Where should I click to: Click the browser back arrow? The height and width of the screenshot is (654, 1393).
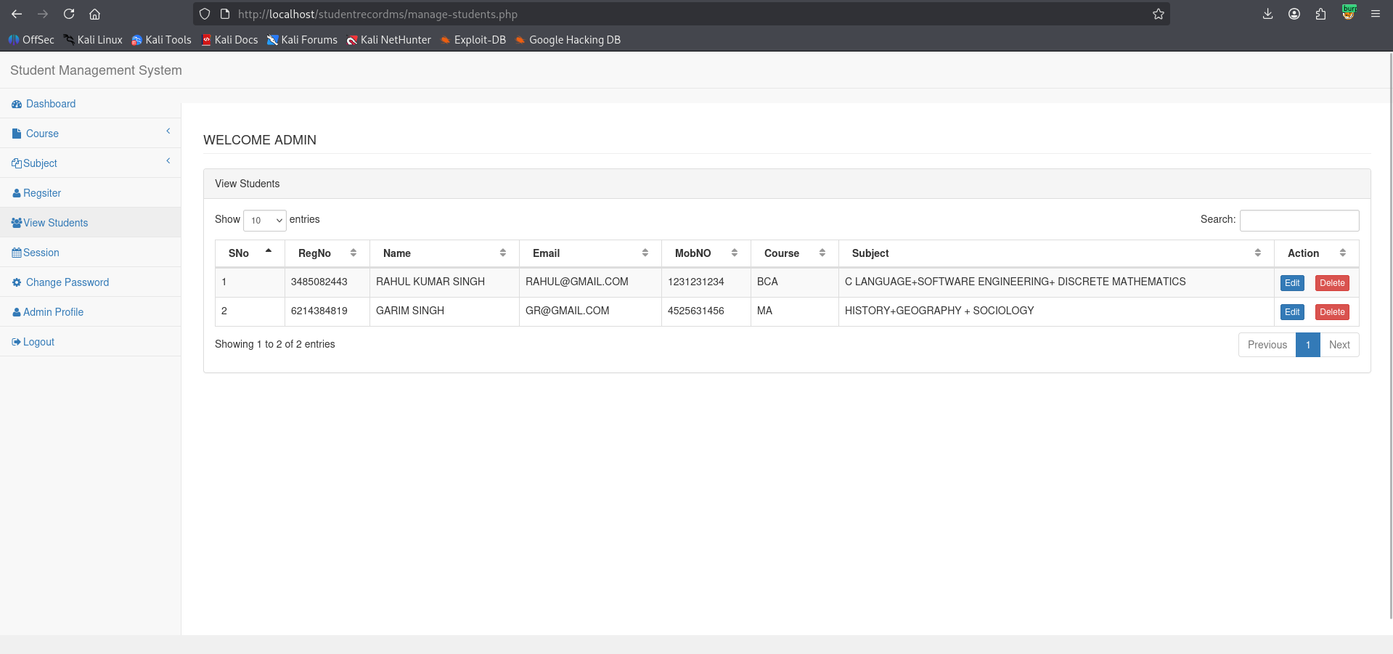click(x=17, y=14)
